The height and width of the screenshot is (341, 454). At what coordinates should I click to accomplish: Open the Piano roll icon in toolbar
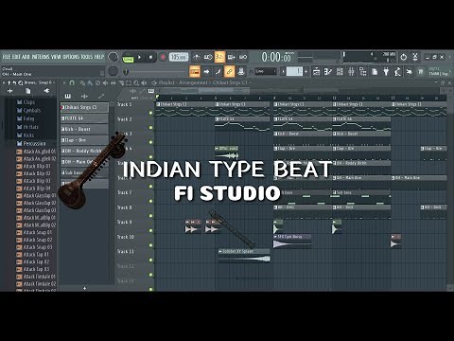[328, 72]
